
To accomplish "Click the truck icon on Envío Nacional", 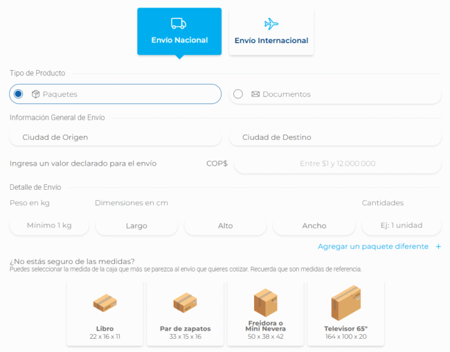I will (179, 24).
